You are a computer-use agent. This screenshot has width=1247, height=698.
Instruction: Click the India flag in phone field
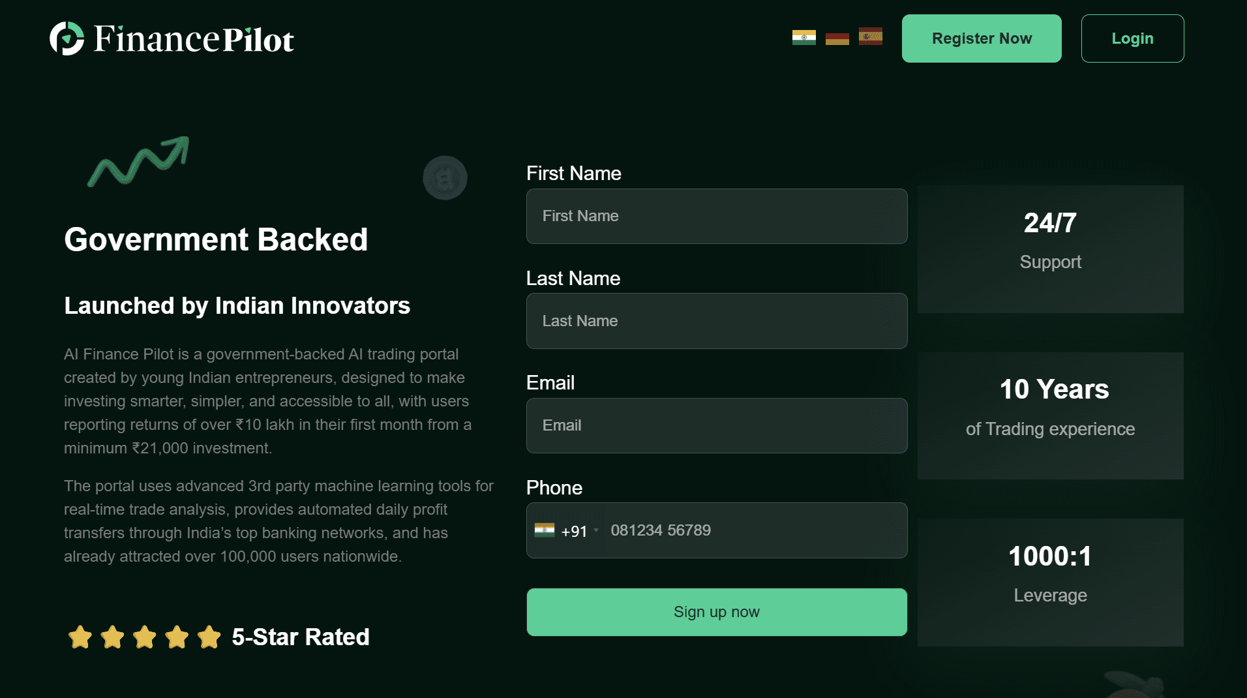click(x=544, y=530)
